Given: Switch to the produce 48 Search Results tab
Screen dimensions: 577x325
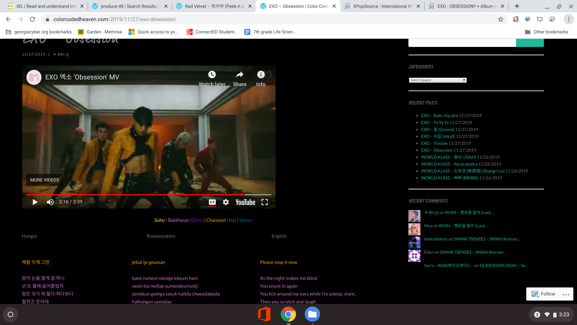Looking at the screenshot, I should [129, 6].
